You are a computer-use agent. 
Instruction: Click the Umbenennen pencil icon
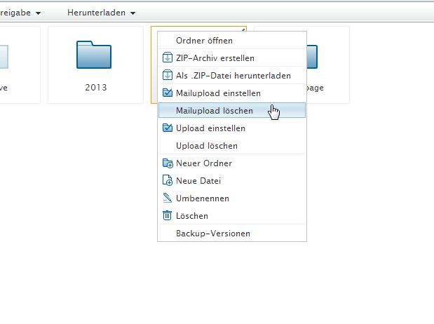[167, 198]
